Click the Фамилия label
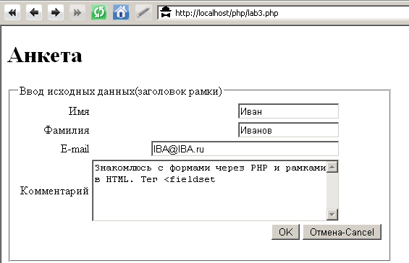This screenshot has width=409, height=263. 67,130
